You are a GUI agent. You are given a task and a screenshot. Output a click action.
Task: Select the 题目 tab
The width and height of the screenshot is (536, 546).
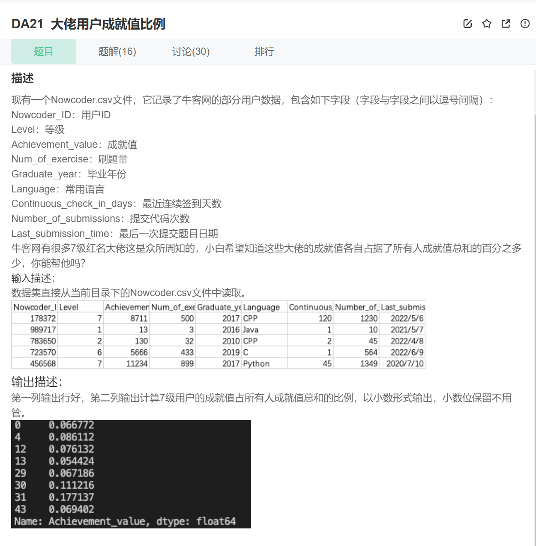pos(44,51)
